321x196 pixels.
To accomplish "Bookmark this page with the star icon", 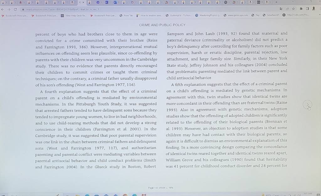I will coord(293,9).
